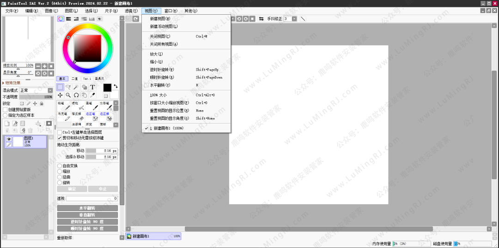The height and width of the screenshot is (248, 499).
Task: Select the lasso selection tool
Action: coord(68,87)
